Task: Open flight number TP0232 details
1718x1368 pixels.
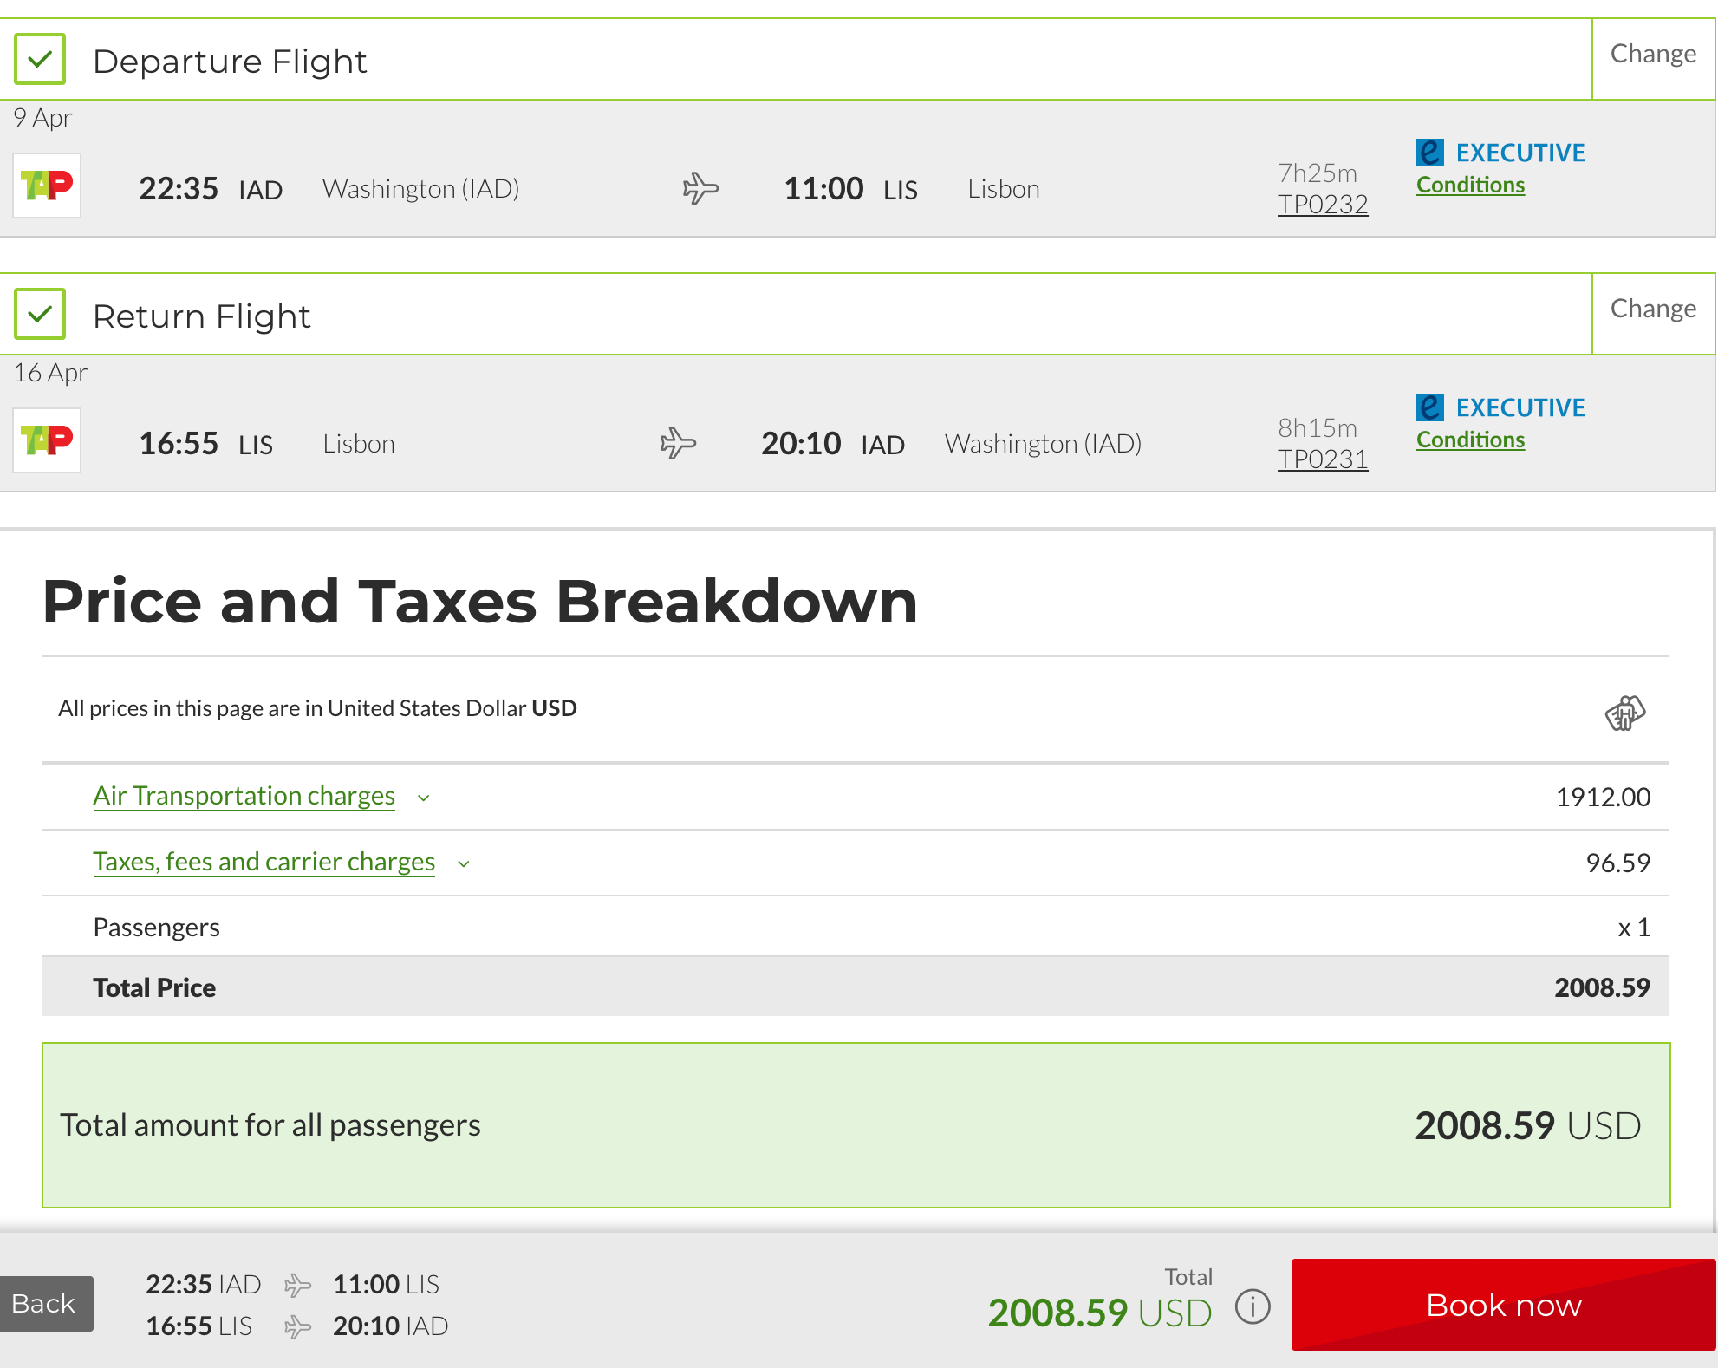Action: click(1322, 205)
